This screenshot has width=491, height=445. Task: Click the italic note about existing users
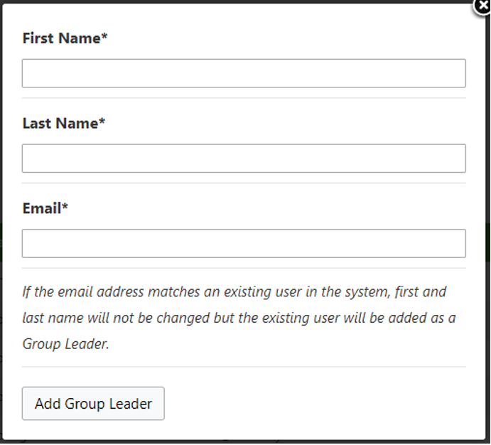tap(239, 318)
